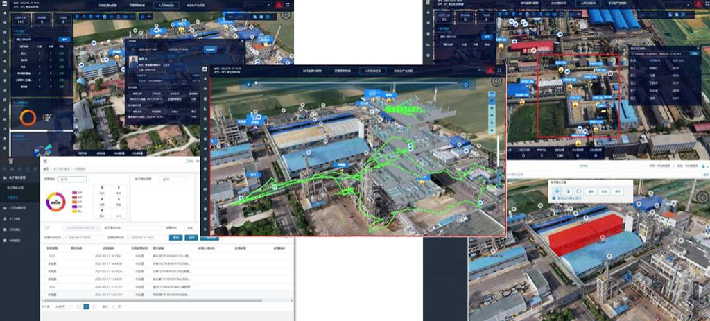Image resolution: width=710 pixels, height=321 pixels.
Task: Click the trajectory playback progress bar in center window
Action: (356, 83)
